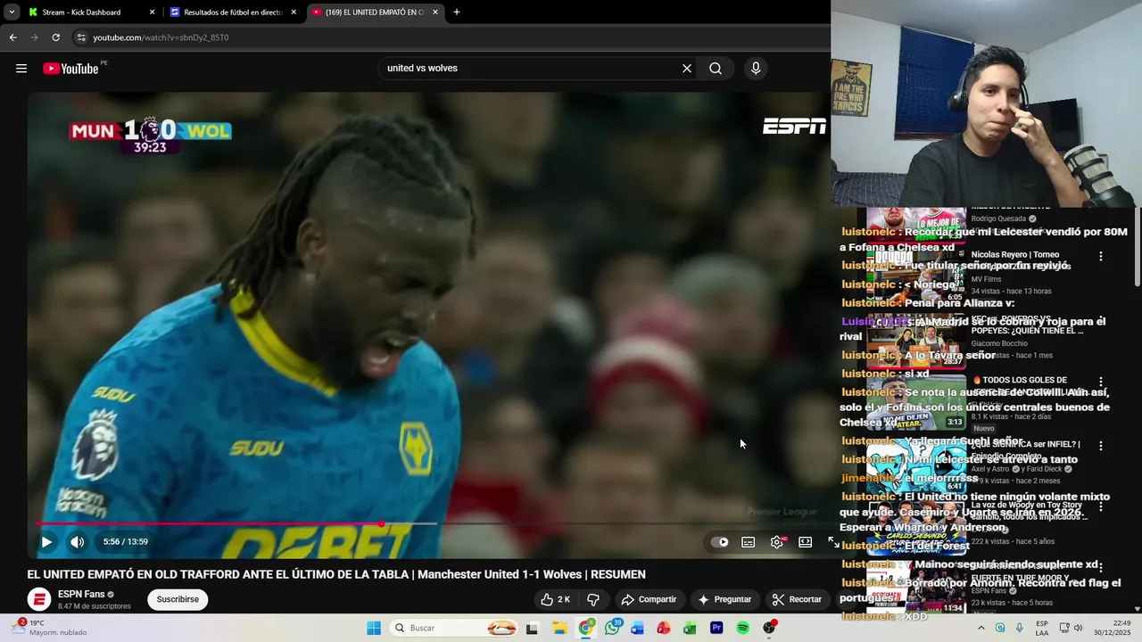Reload the current page
This screenshot has height=642, width=1142.
[x=55, y=37]
